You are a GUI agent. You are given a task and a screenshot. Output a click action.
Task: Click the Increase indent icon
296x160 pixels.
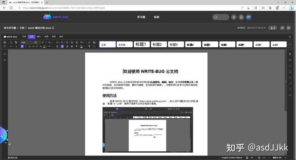pyautogui.click(x=76, y=42)
